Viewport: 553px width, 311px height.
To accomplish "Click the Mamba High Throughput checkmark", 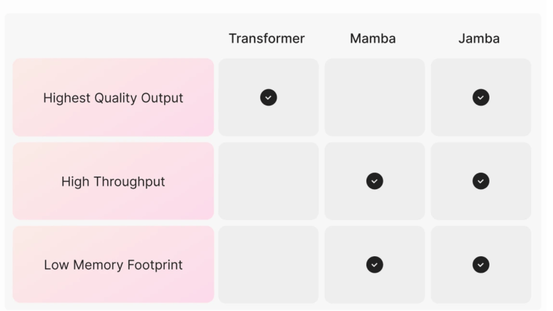I will (374, 181).
